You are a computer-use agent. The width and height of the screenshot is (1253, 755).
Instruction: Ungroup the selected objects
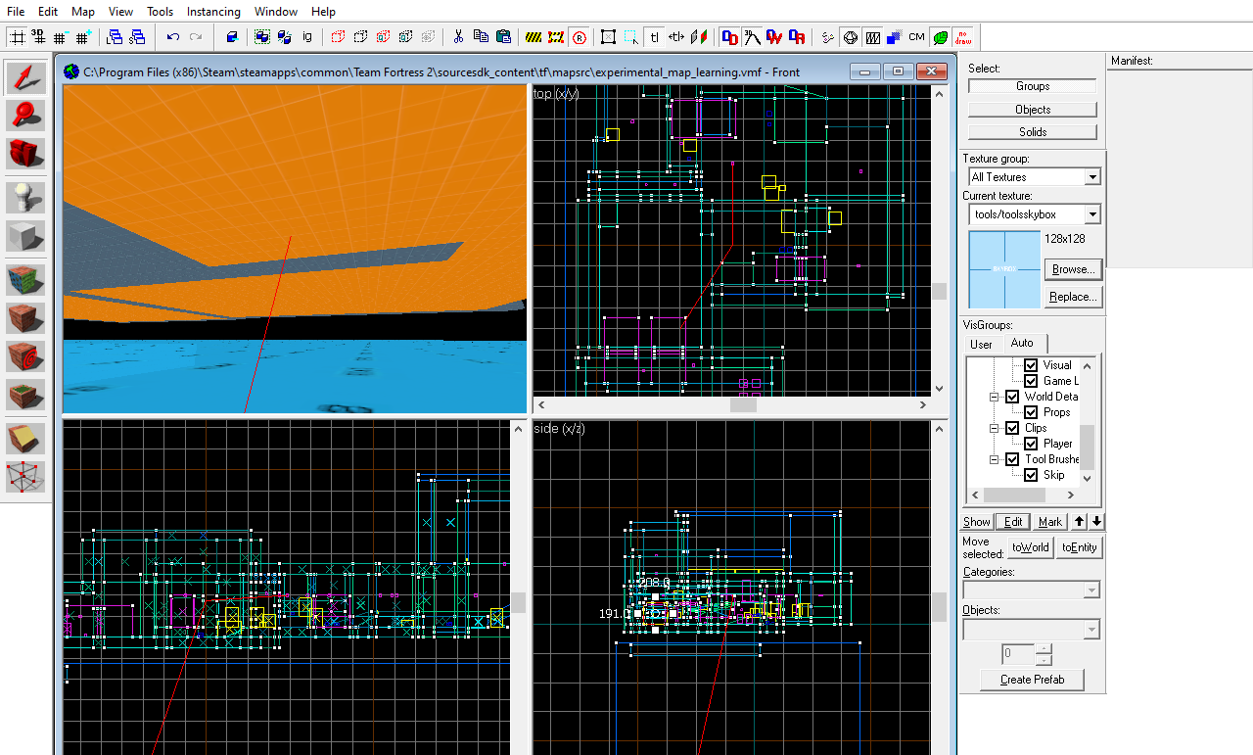point(285,37)
